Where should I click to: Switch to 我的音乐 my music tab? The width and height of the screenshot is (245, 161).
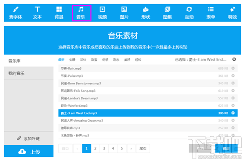(x=29, y=73)
